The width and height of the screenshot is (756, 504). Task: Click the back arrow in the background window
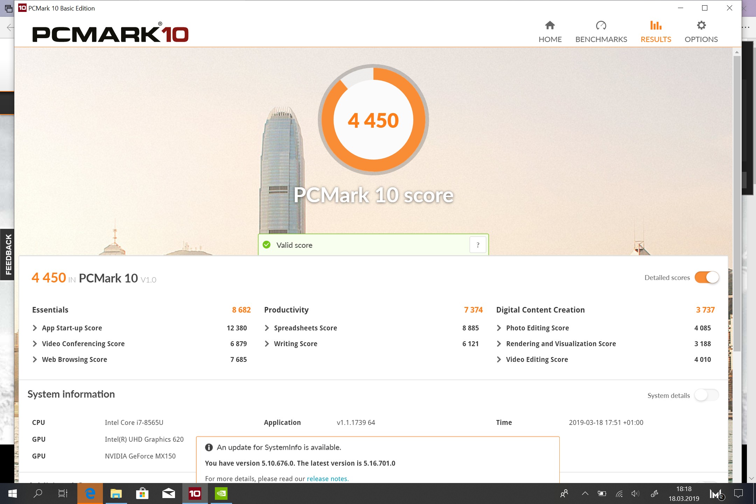(10, 27)
